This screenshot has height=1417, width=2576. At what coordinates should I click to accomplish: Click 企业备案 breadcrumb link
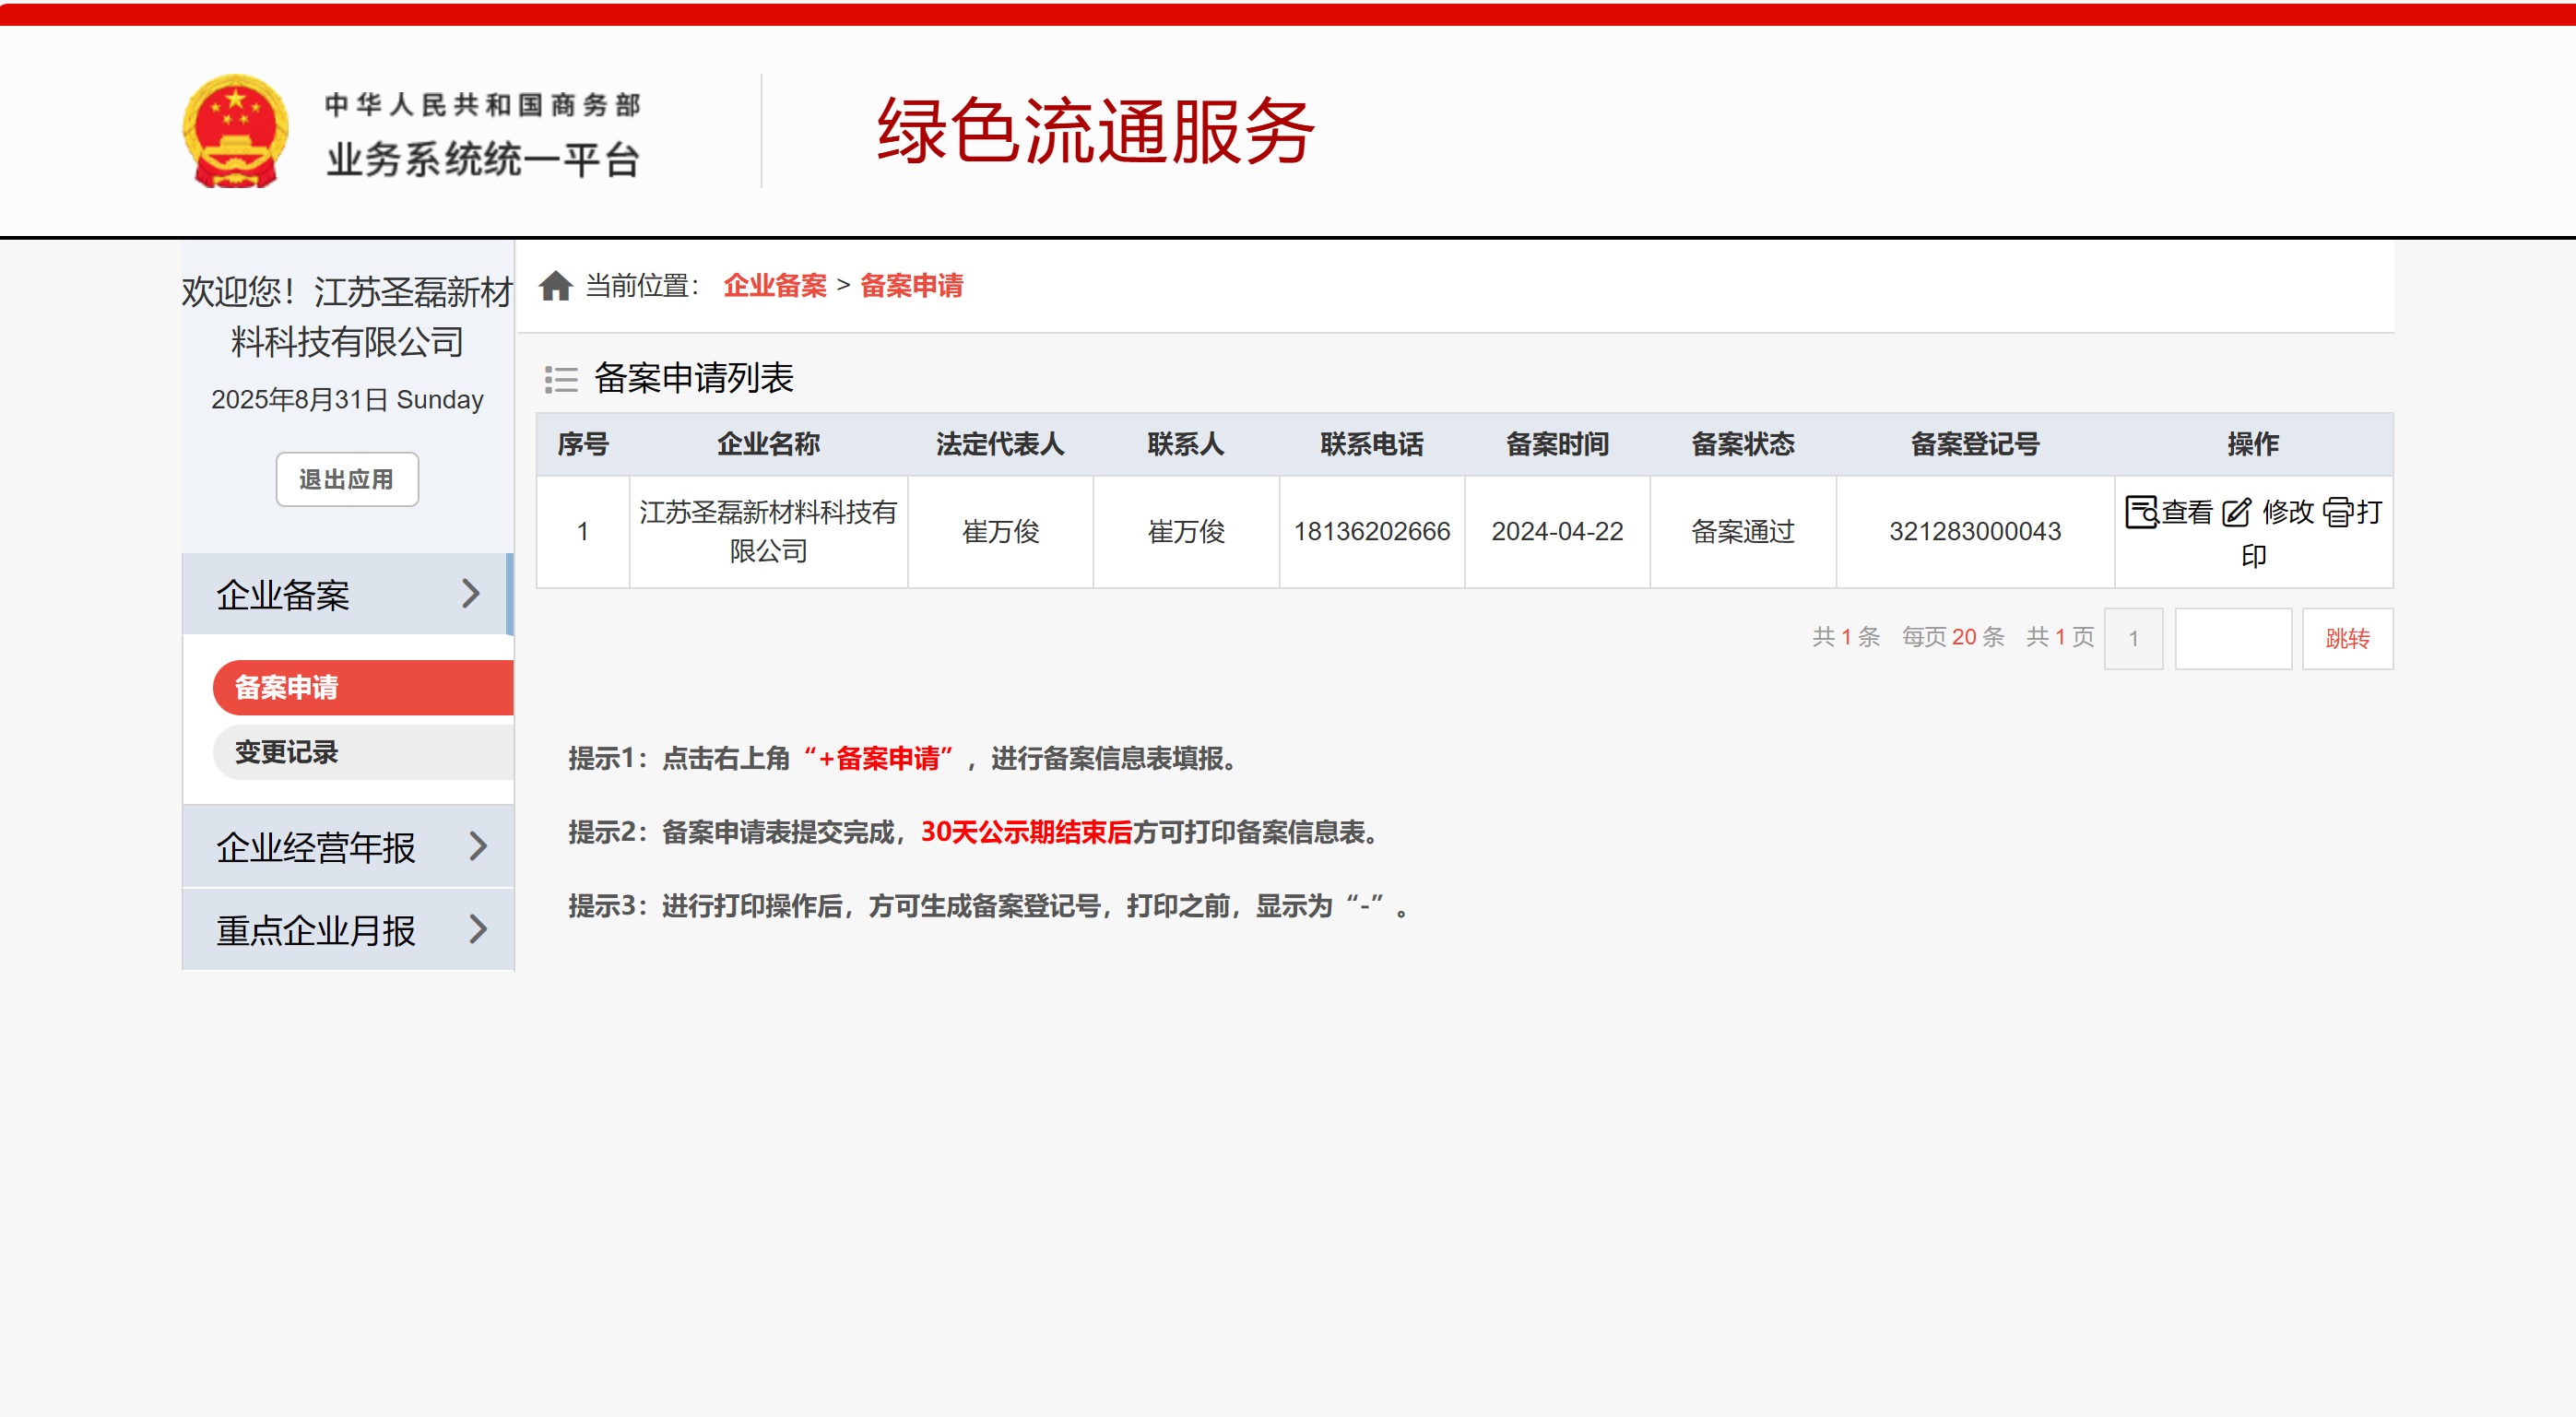775,286
